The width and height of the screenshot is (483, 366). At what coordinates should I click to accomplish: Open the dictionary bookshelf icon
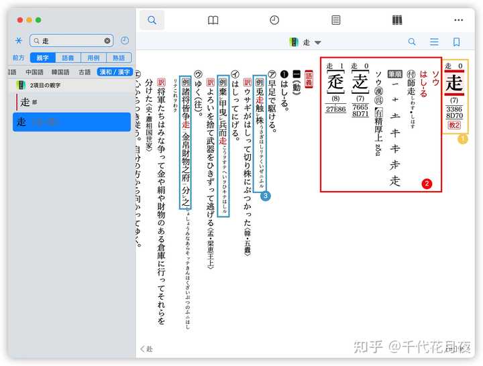tap(397, 20)
